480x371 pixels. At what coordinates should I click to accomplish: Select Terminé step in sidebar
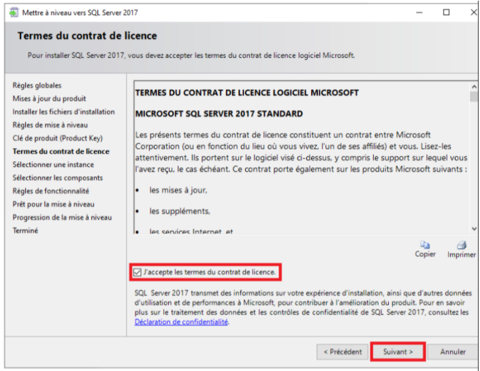25,231
